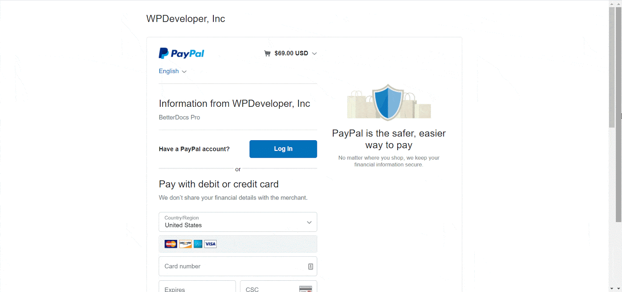Click the card icon inside Card number field
622x292 pixels.
point(311,266)
